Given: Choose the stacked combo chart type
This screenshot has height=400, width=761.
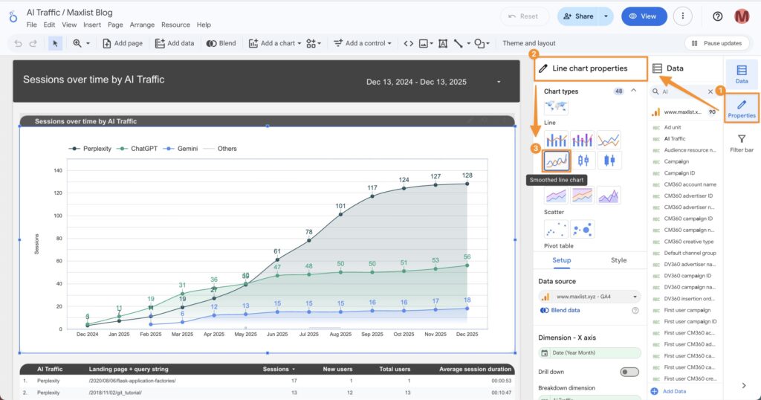Looking at the screenshot, I should 583,141.
